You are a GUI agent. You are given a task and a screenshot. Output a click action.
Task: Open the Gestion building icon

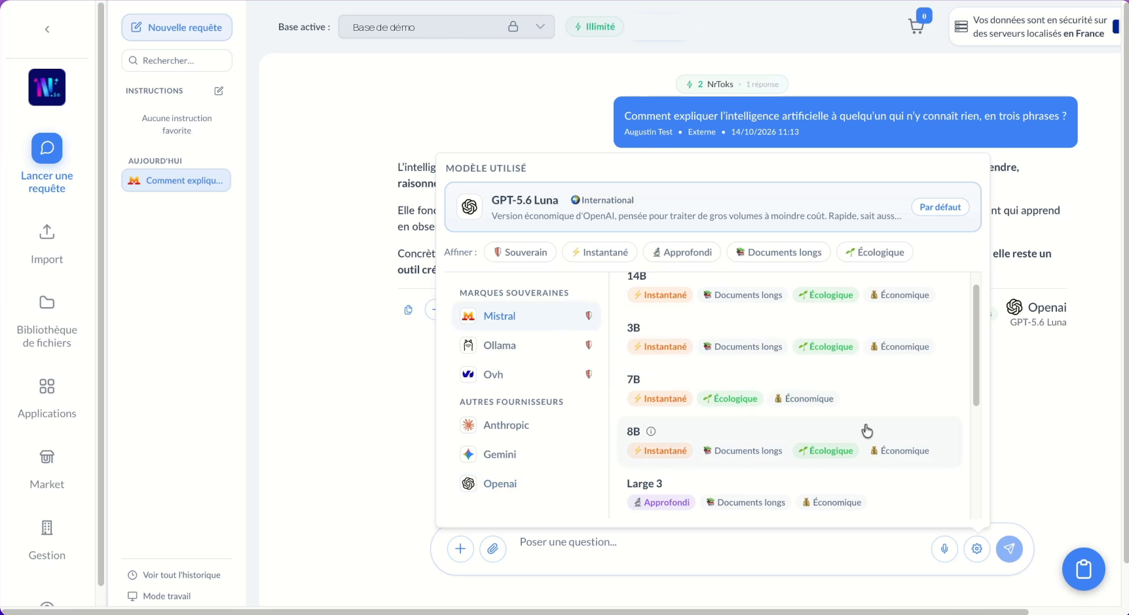(x=47, y=528)
